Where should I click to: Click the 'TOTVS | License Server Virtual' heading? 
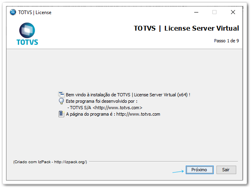(187, 28)
